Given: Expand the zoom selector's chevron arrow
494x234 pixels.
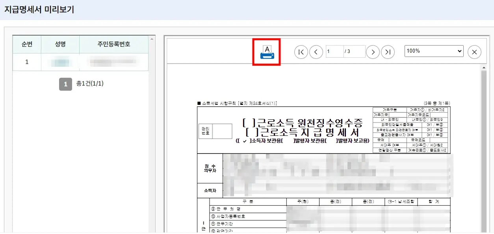Looking at the screenshot, I should (460, 51).
